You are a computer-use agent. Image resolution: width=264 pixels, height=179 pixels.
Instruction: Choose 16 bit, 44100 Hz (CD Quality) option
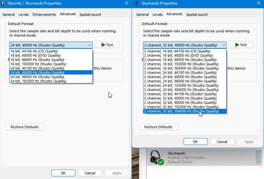point(51,51)
